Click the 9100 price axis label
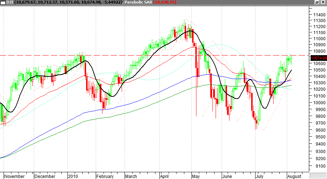The image size is (327, 179). pos(320,166)
